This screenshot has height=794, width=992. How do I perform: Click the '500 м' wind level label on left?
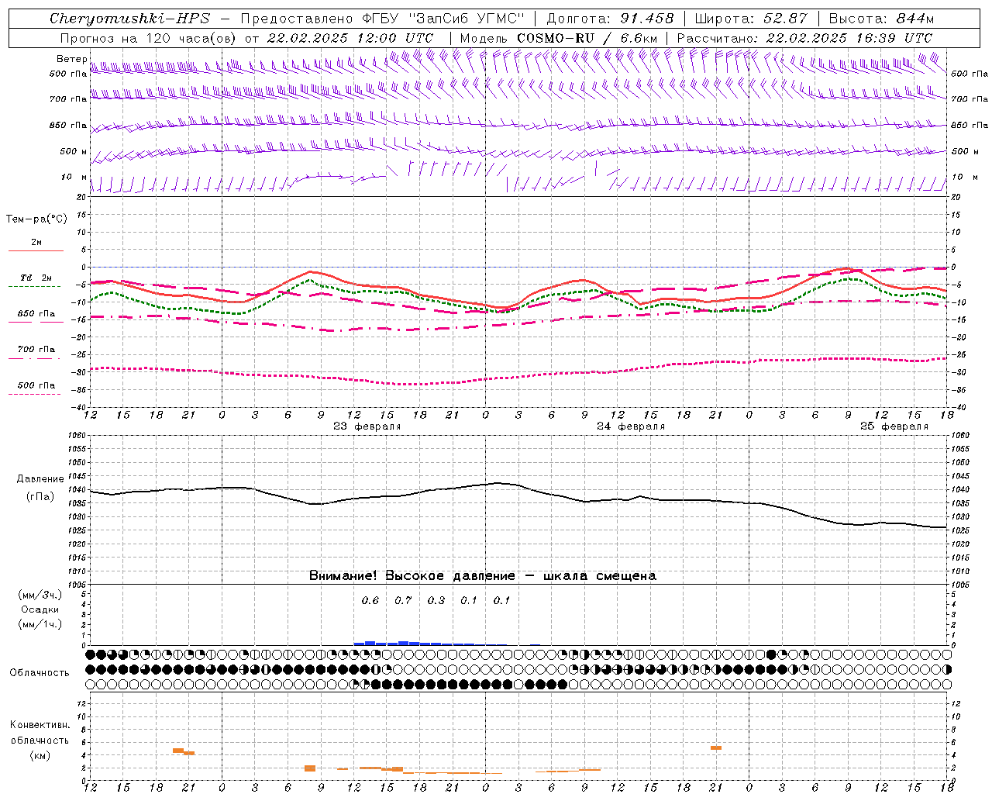click(x=74, y=151)
